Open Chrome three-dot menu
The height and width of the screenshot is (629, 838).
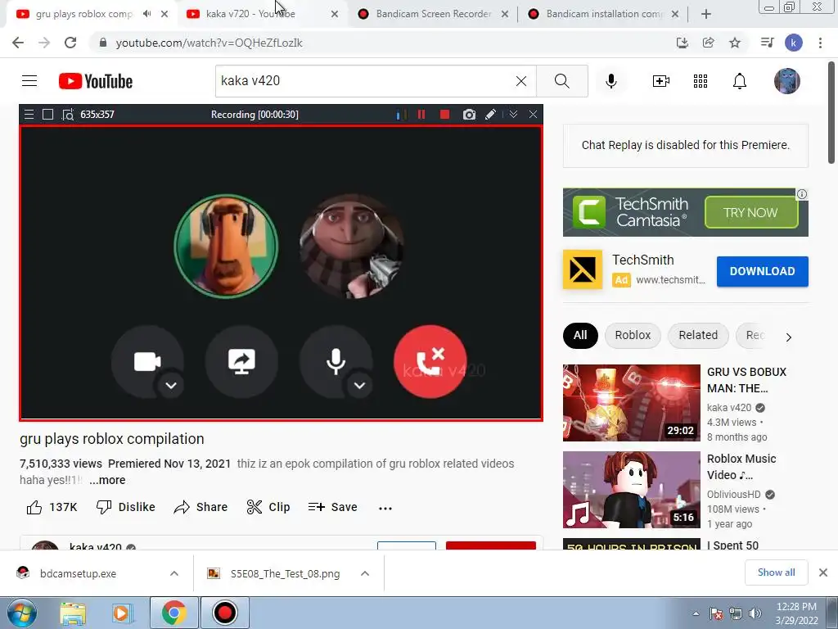(820, 43)
